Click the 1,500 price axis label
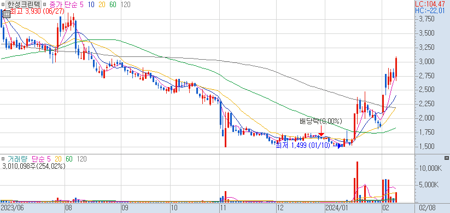Image resolution: width=450 pixels, height=213 pixels. (426, 147)
